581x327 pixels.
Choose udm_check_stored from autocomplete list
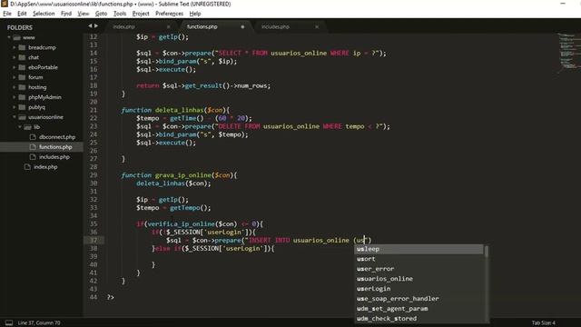(x=419, y=319)
